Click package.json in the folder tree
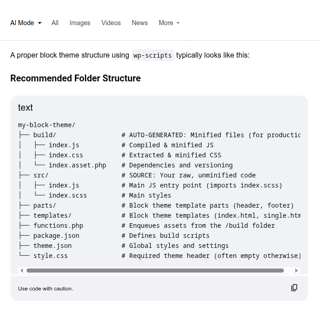320x311 pixels. point(56,236)
